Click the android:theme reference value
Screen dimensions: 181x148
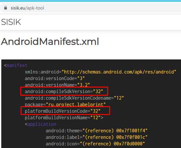116,131
